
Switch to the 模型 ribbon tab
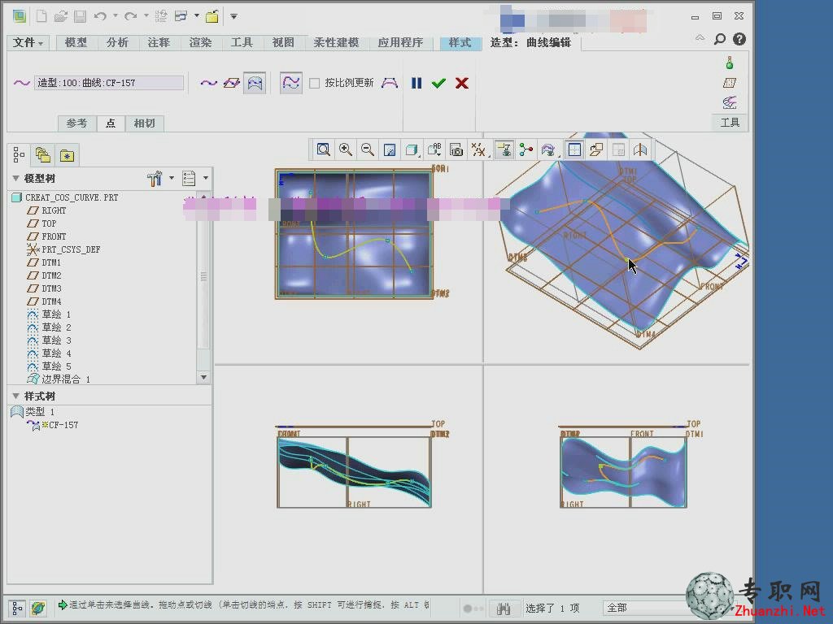pos(76,42)
